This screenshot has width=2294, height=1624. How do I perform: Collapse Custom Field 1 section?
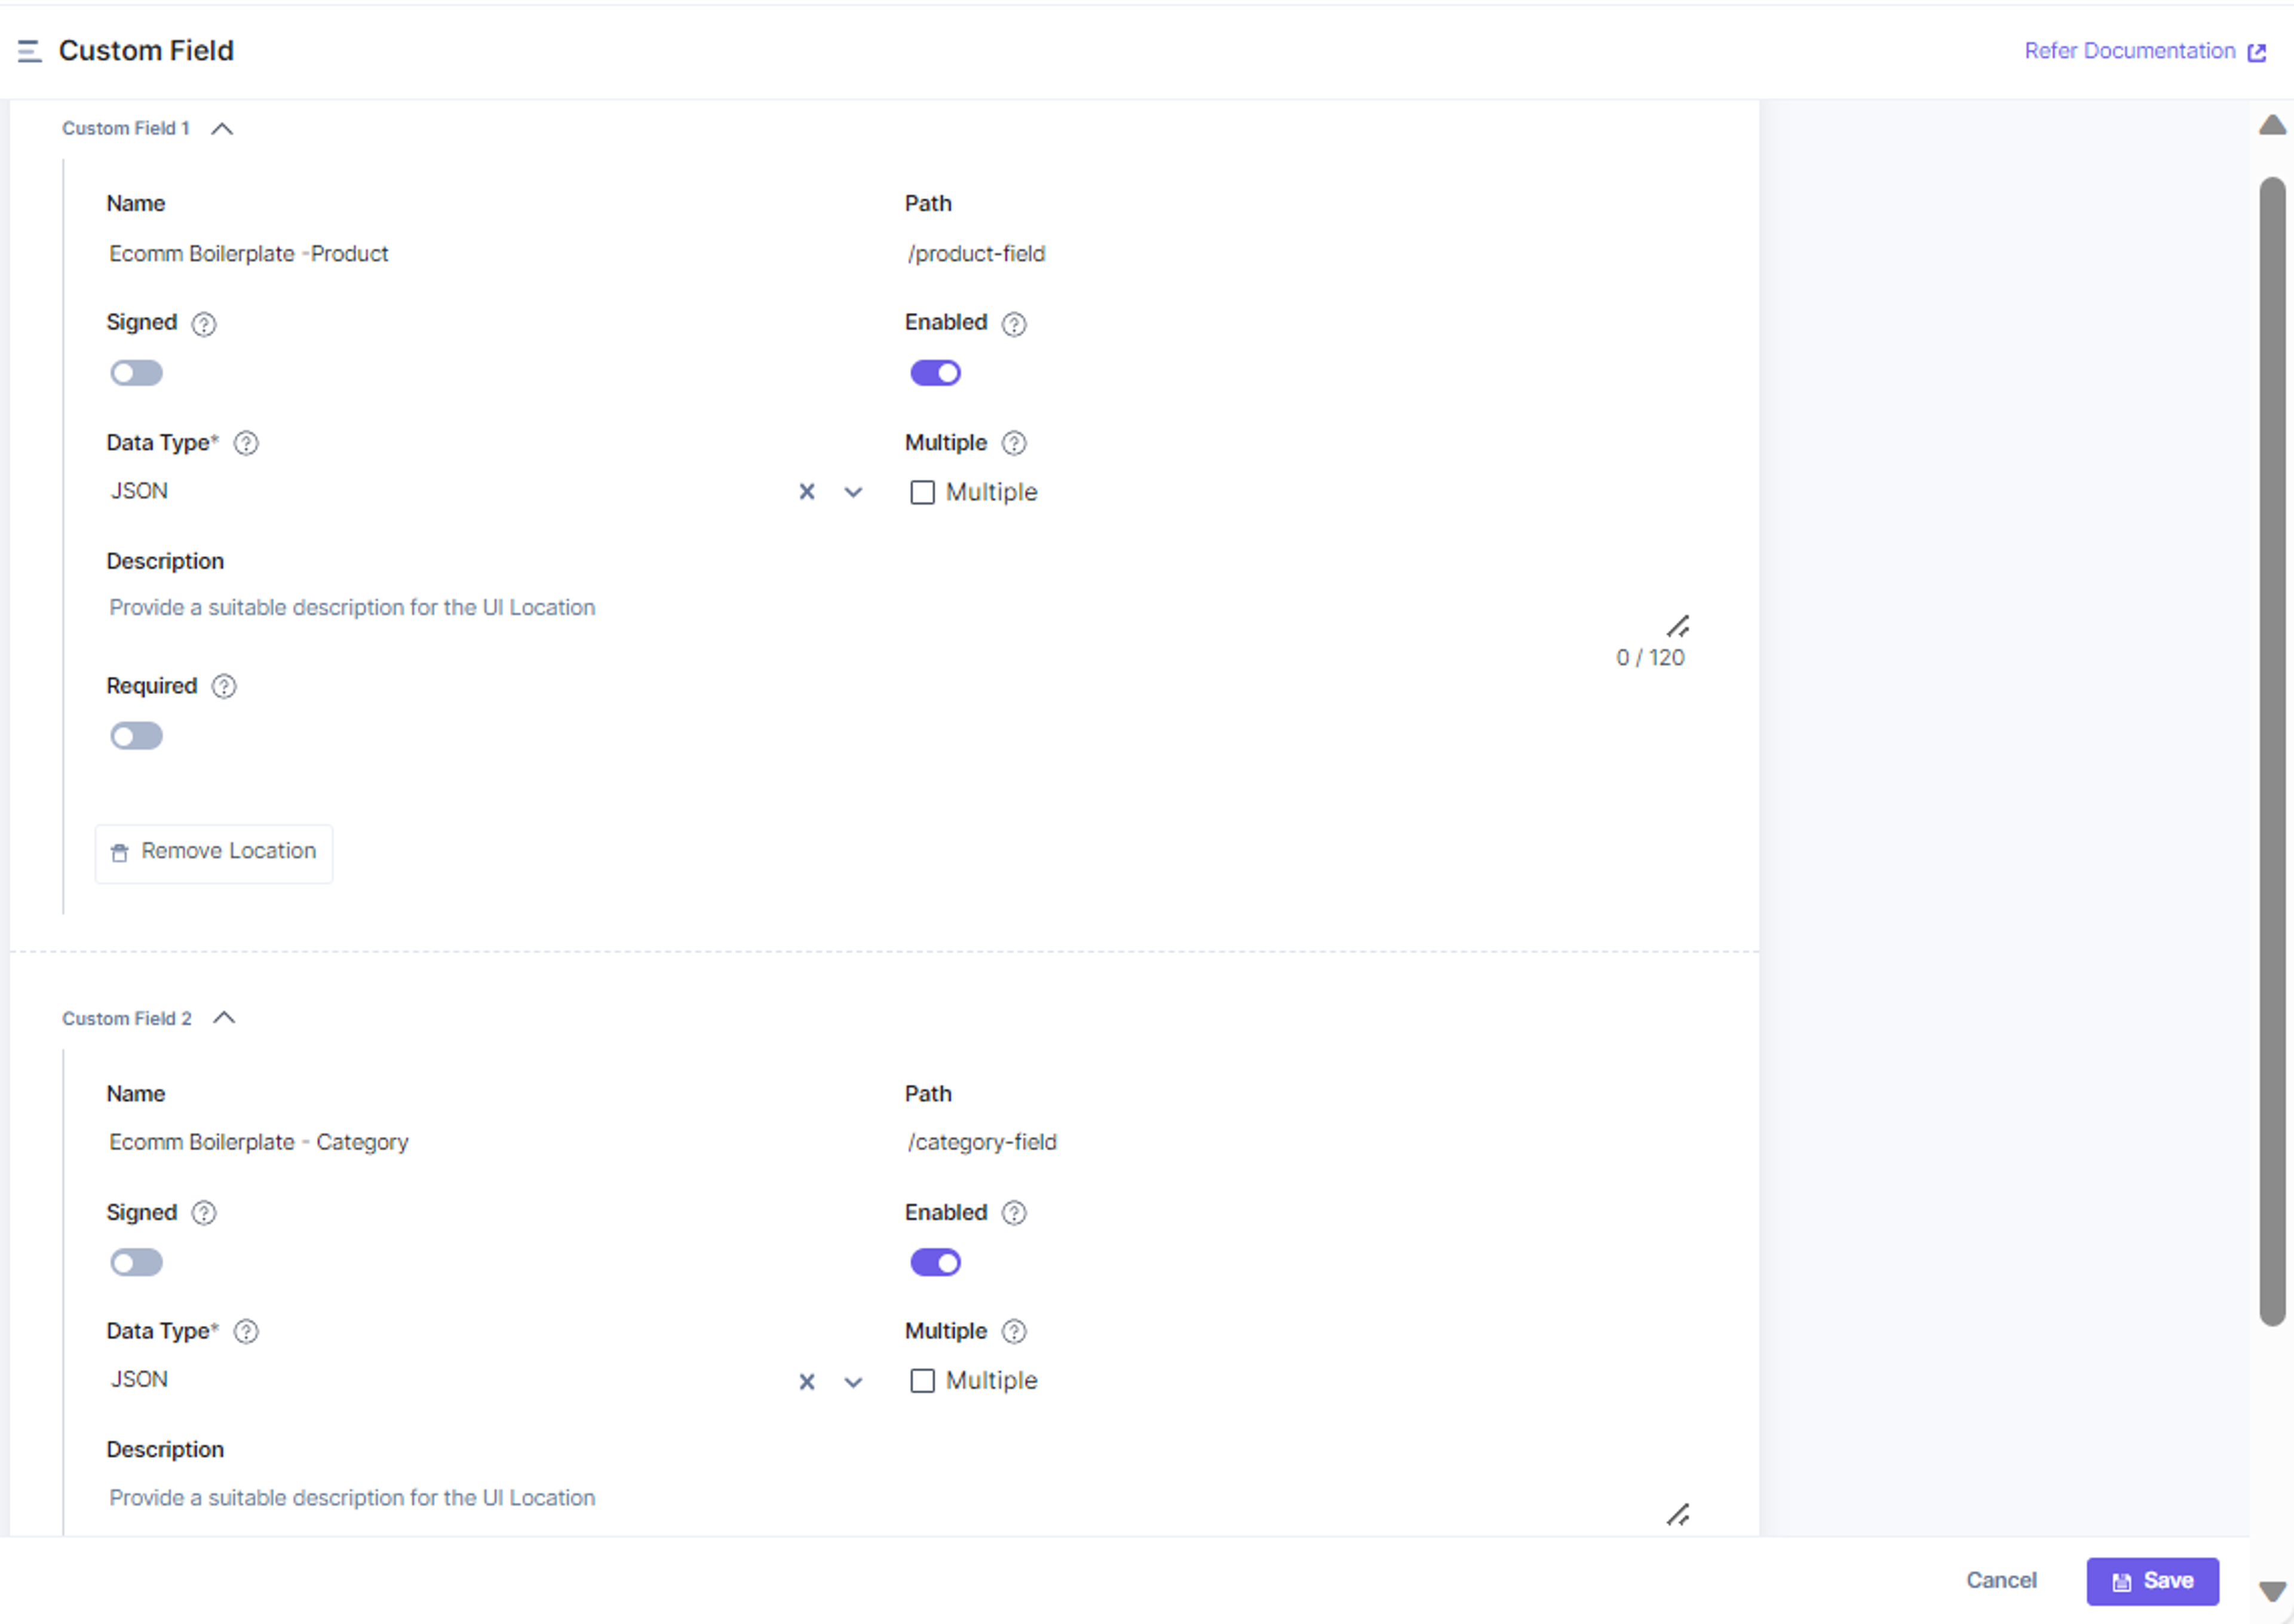[222, 129]
